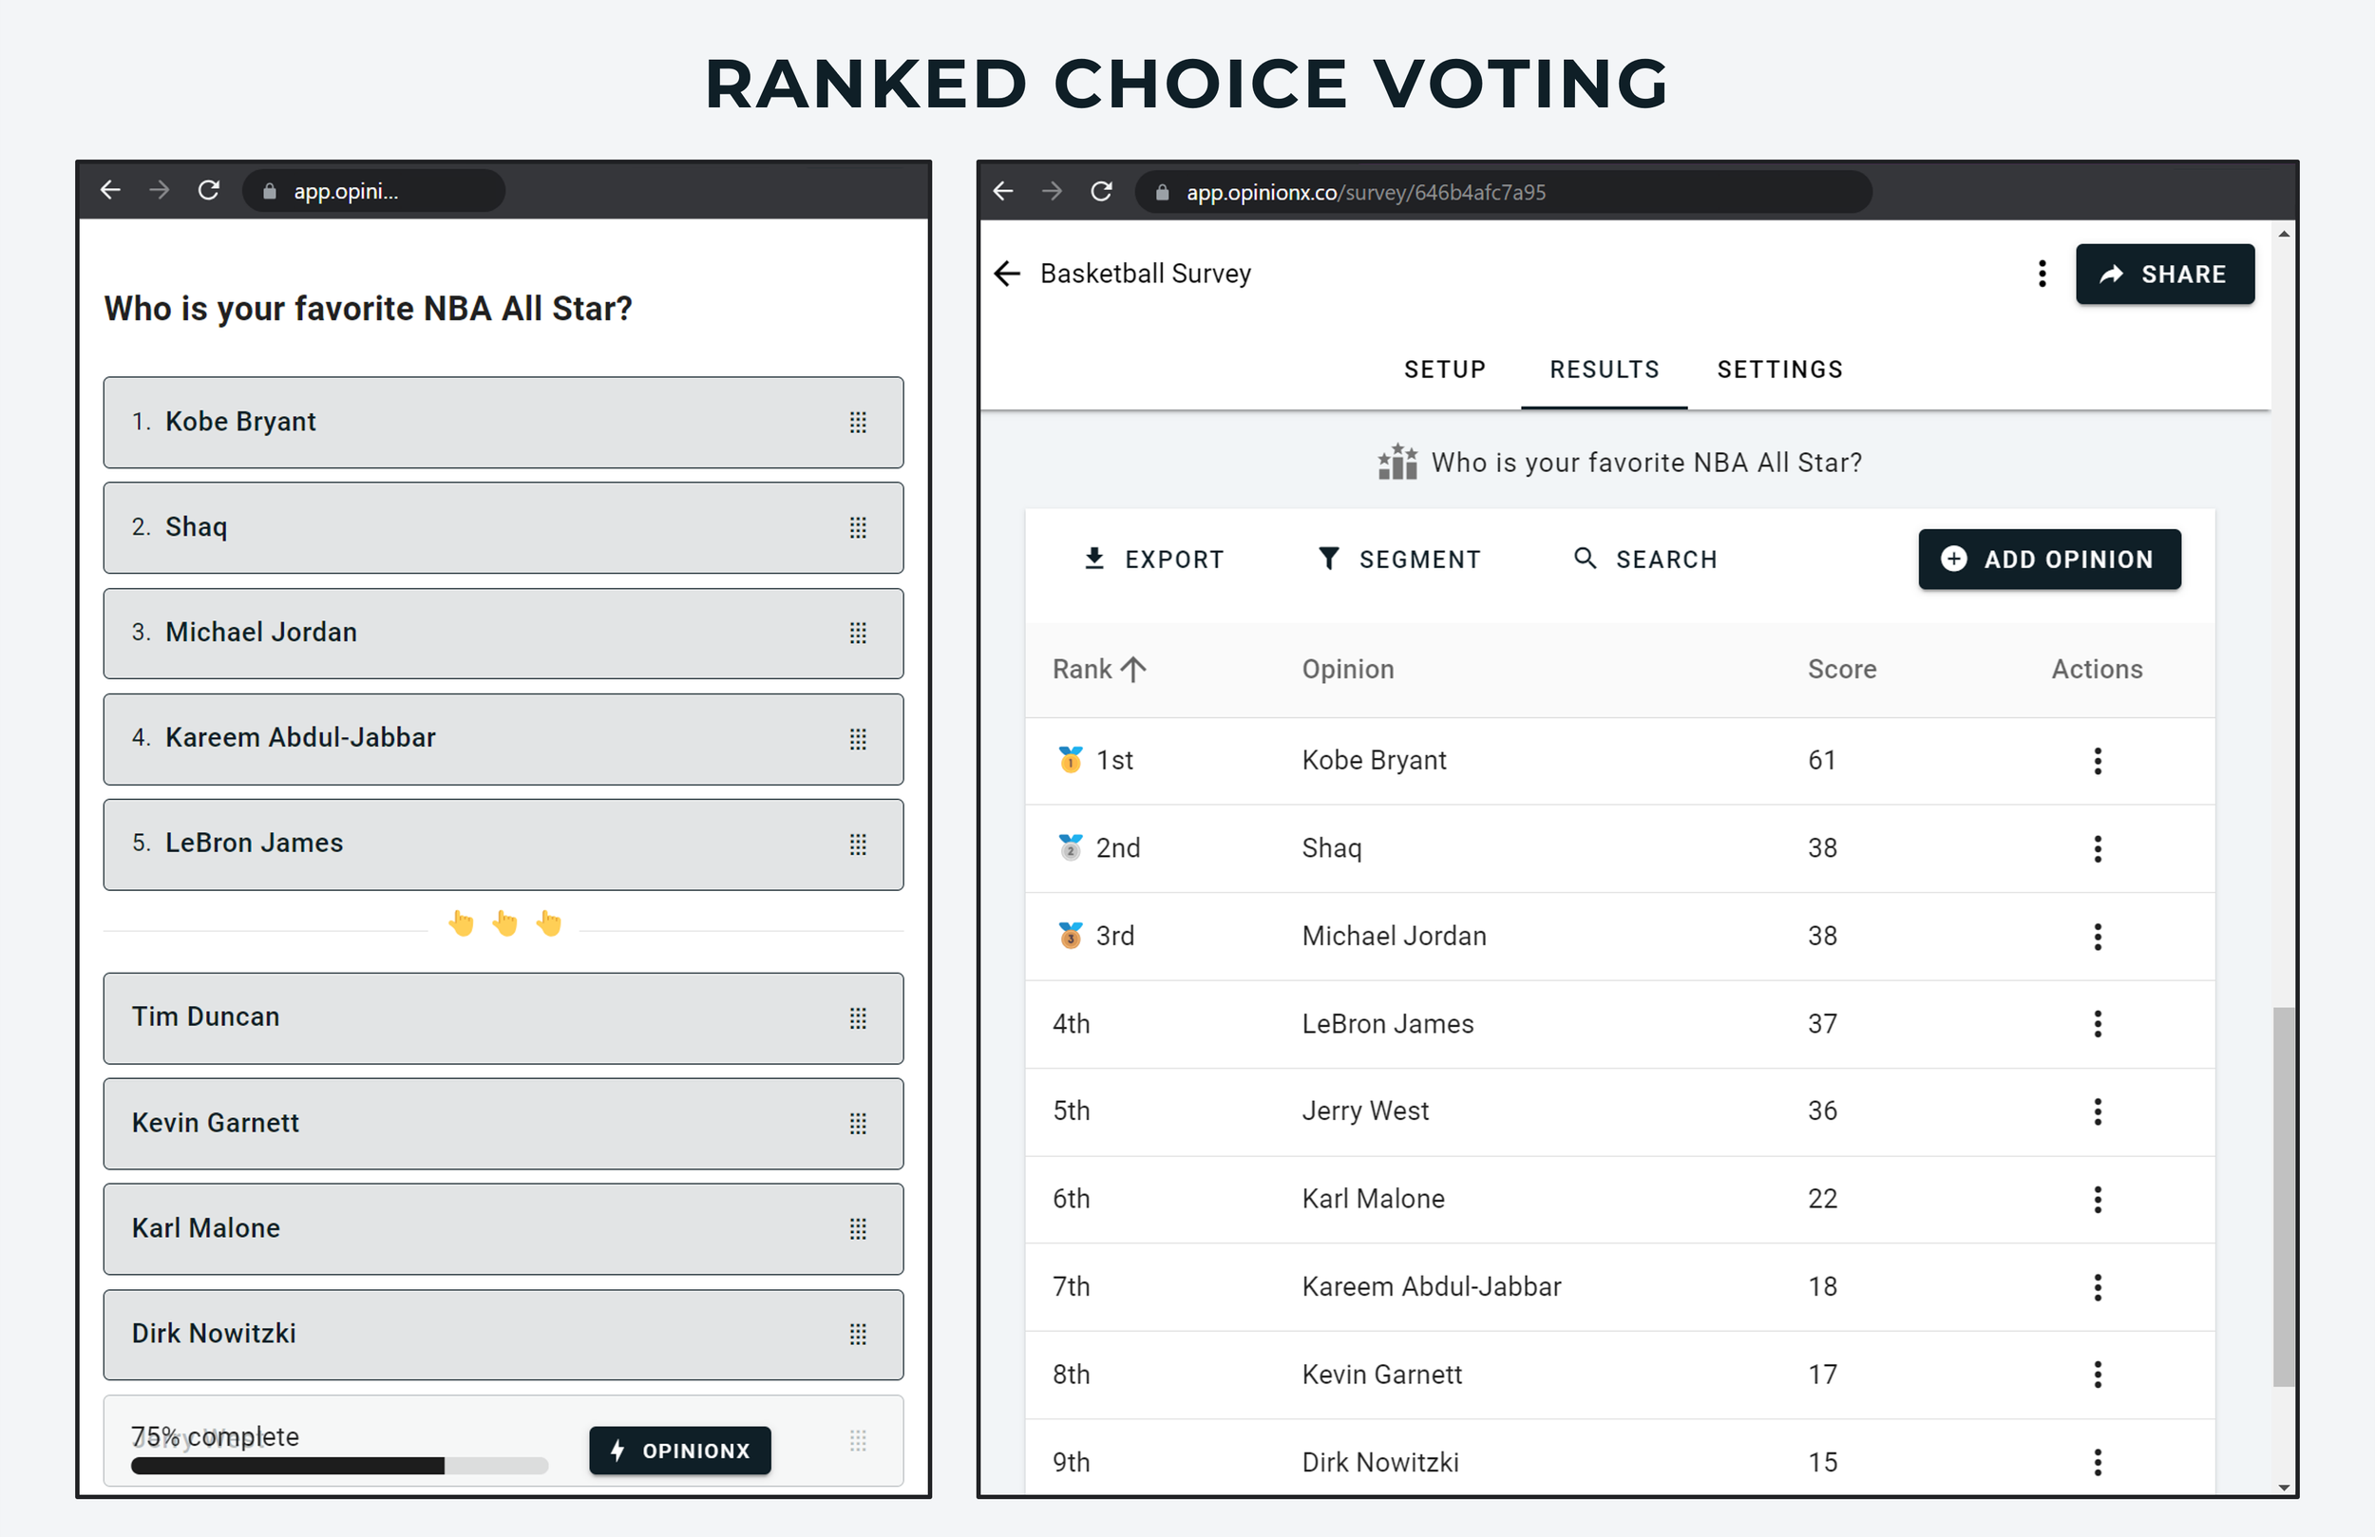Image resolution: width=2375 pixels, height=1537 pixels.
Task: Open survey options menu next to Share
Action: 2042,274
